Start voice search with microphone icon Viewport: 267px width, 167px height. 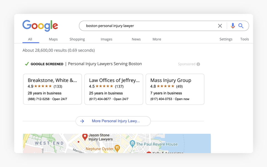(x=233, y=26)
